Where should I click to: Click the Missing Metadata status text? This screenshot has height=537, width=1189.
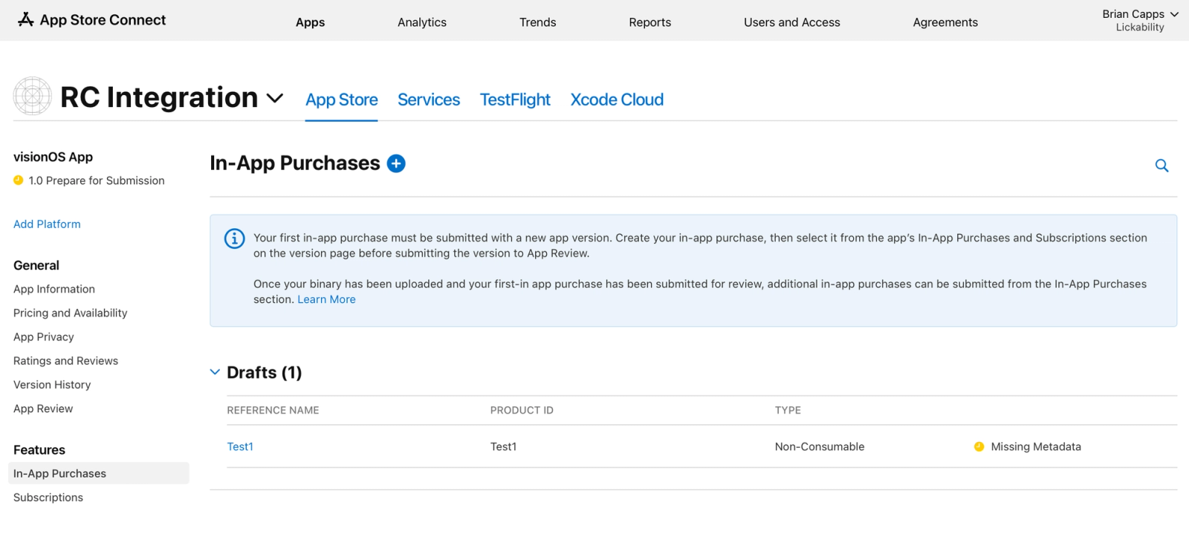coord(1036,446)
